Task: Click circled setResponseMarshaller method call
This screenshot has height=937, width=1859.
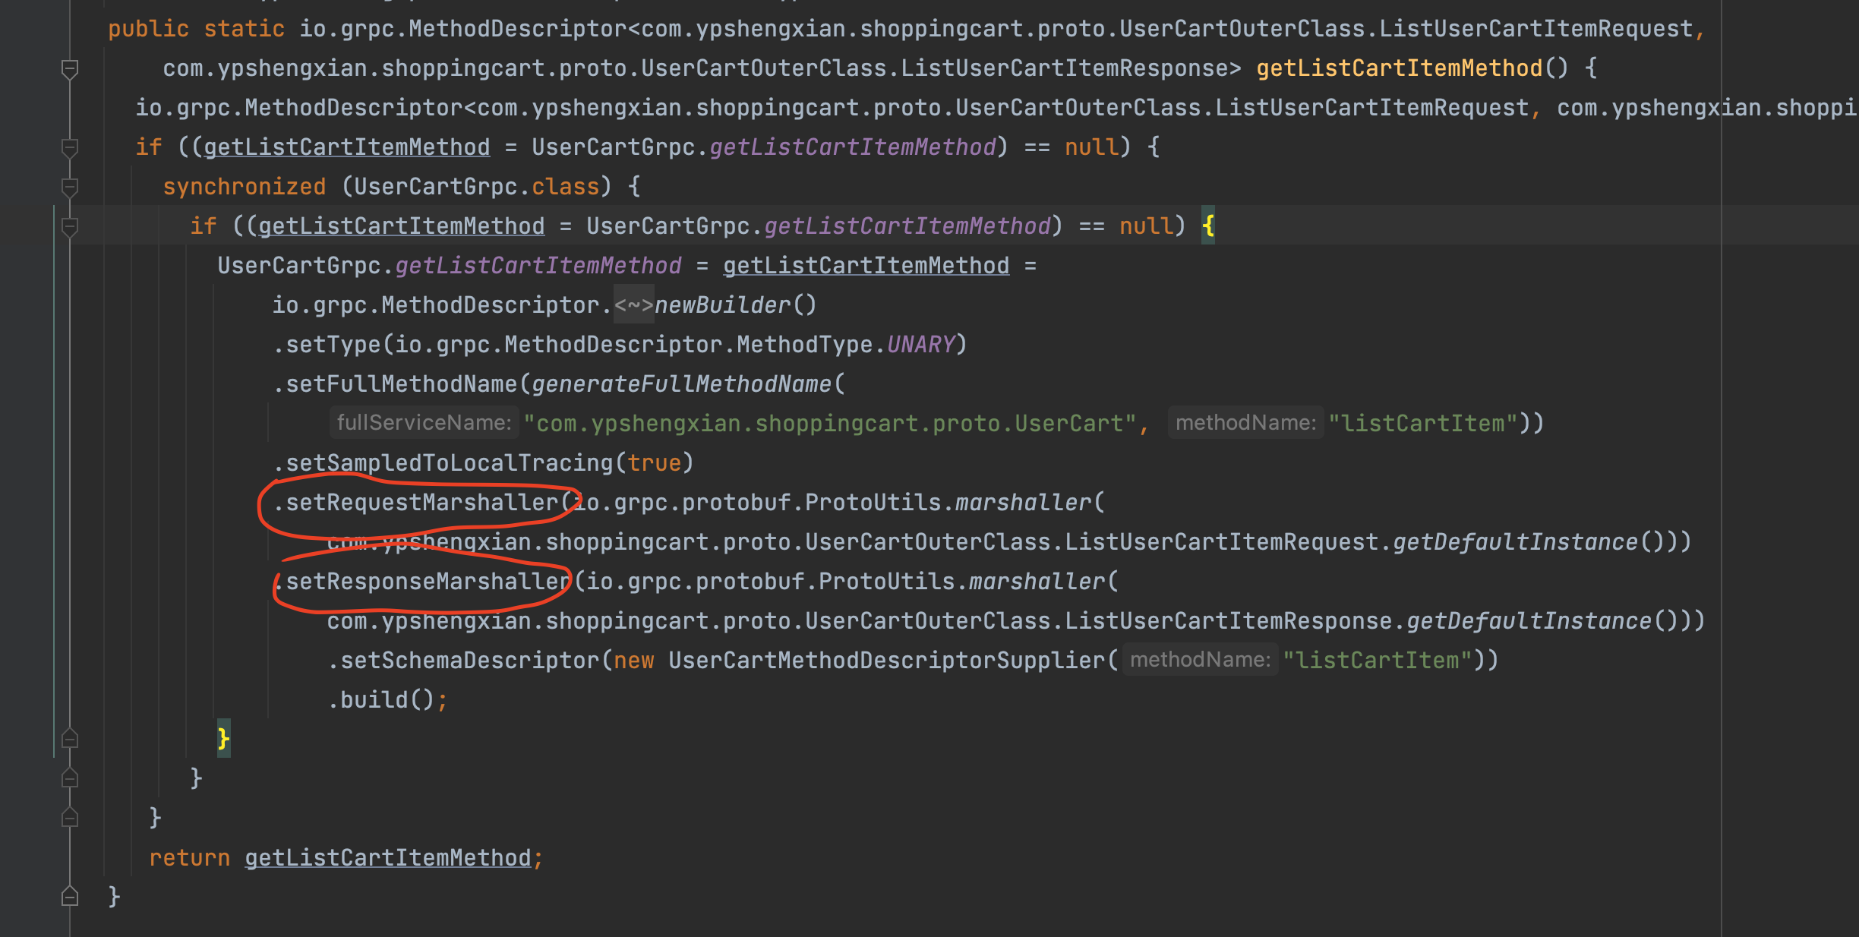Action: tap(428, 582)
